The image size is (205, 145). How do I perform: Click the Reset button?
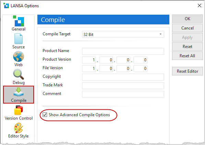[x=187, y=47]
